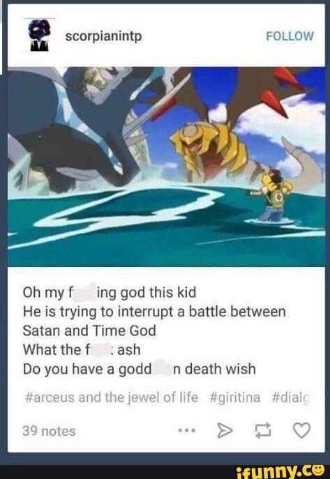Open the scorpianintp username link
The height and width of the screenshot is (479, 330).
point(103,37)
